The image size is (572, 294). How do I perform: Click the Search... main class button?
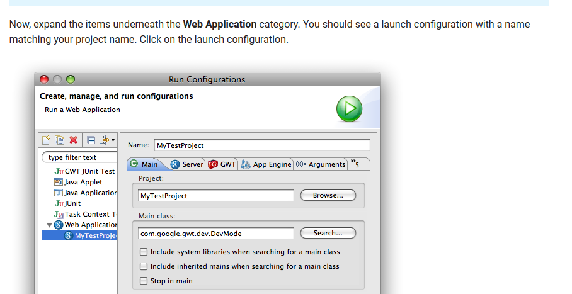(328, 233)
